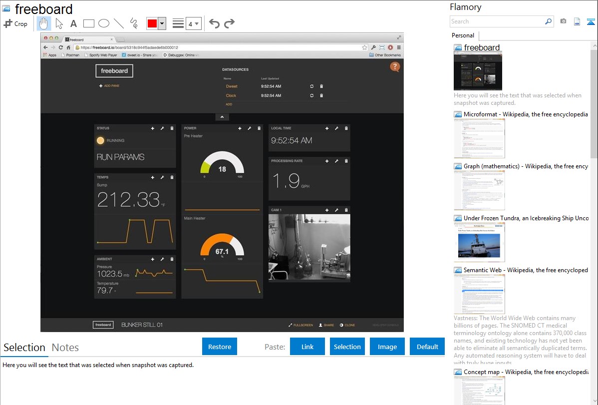The width and height of the screenshot is (598, 405).
Task: Select Under Frozen Tundra snapshot title
Action: point(526,218)
